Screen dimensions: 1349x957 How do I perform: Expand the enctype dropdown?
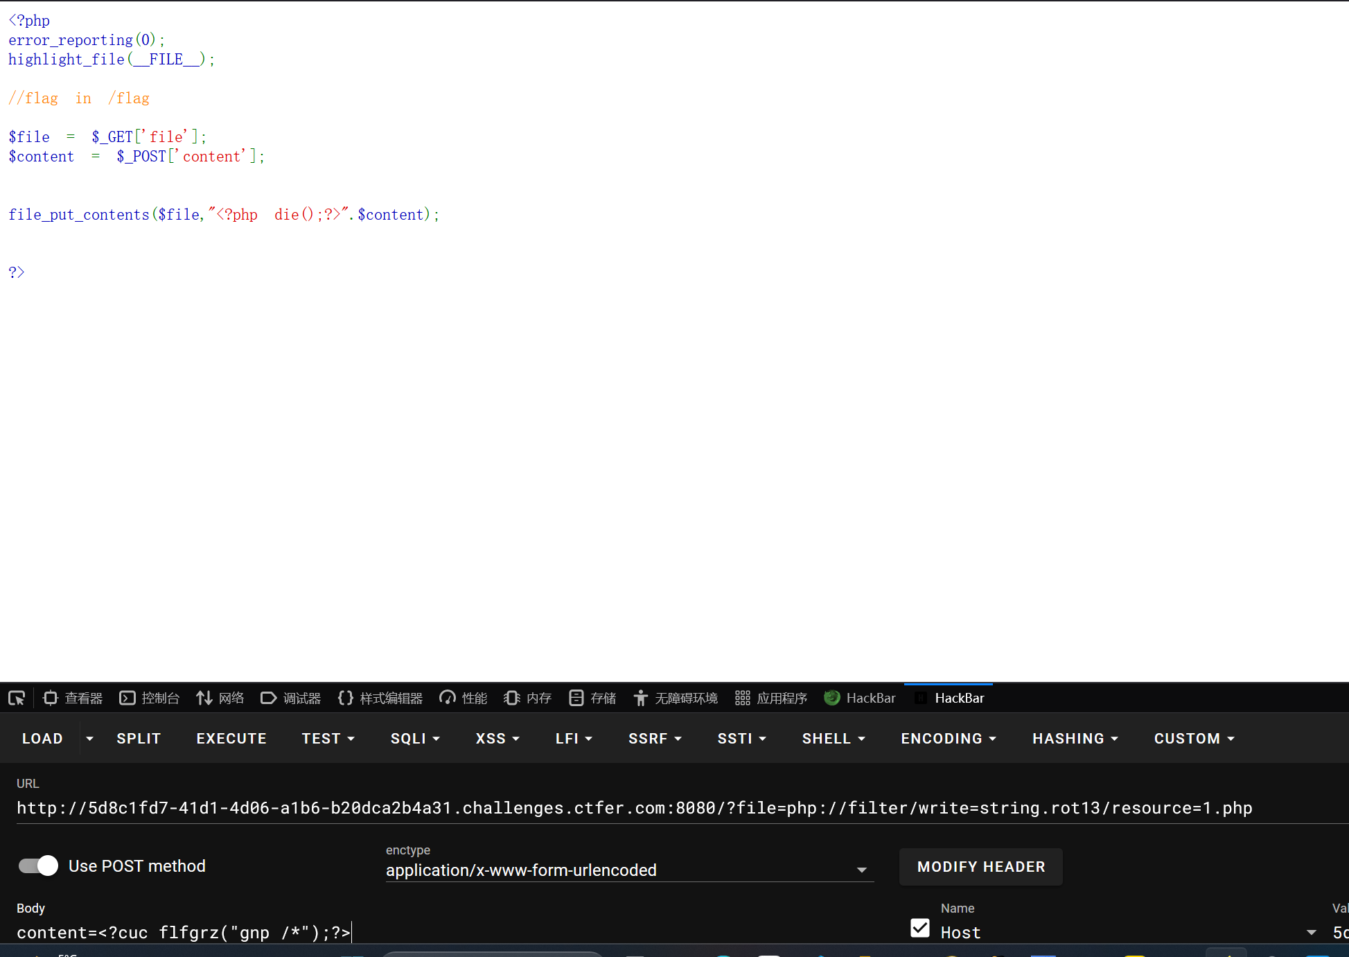click(x=861, y=870)
